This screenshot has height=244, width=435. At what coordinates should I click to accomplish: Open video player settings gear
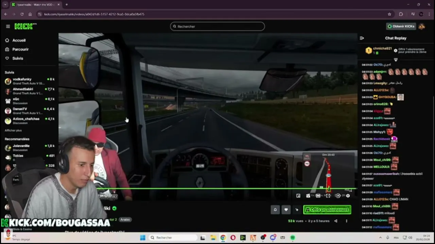pos(348,196)
